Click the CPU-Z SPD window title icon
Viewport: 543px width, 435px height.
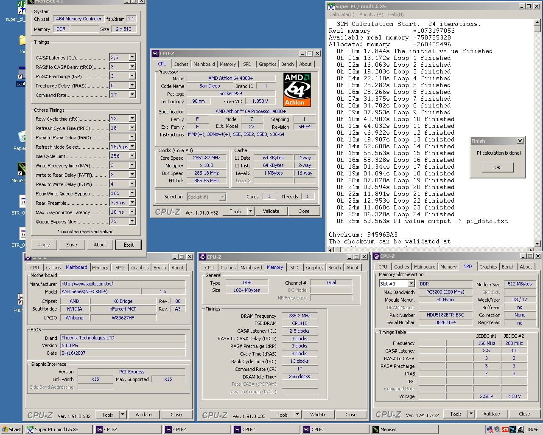tap(377, 256)
